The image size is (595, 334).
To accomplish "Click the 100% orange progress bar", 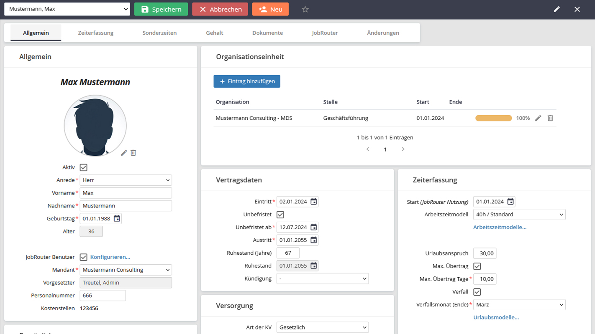I will click(493, 118).
